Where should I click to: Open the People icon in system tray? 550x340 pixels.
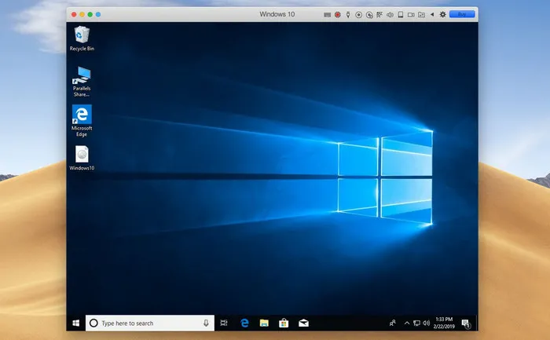[393, 323]
